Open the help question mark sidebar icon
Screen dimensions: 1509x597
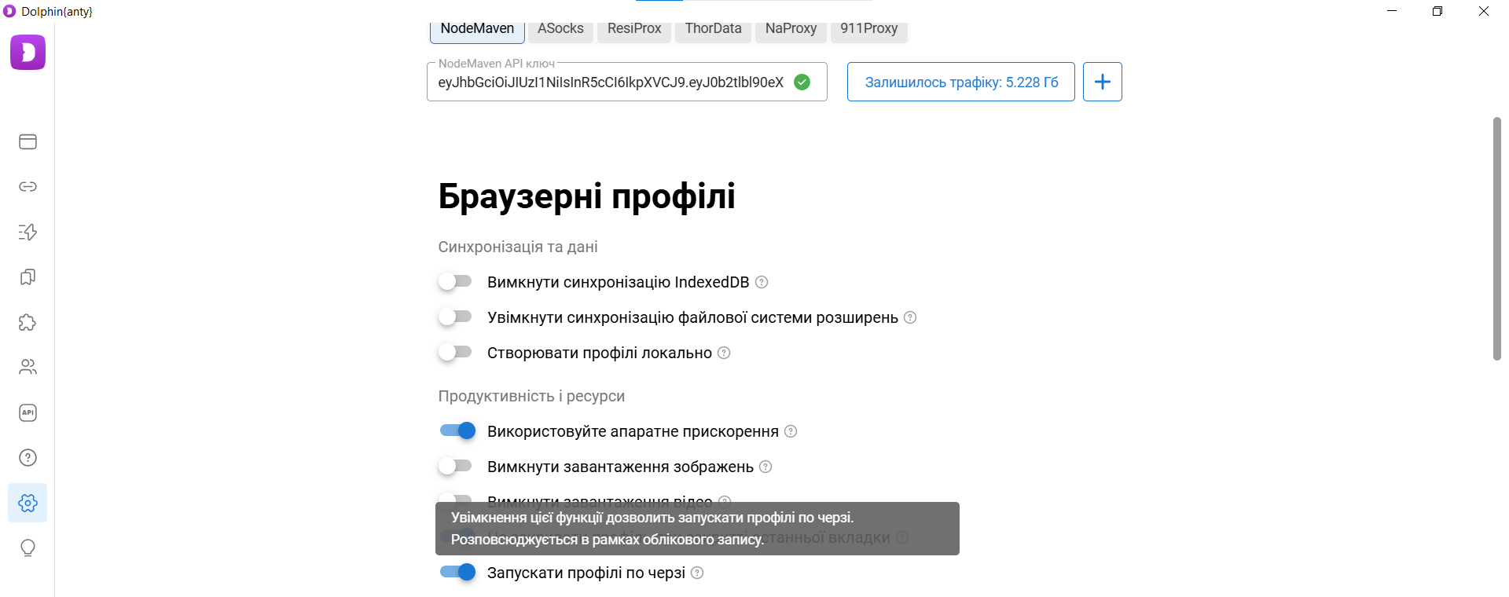[x=28, y=457]
